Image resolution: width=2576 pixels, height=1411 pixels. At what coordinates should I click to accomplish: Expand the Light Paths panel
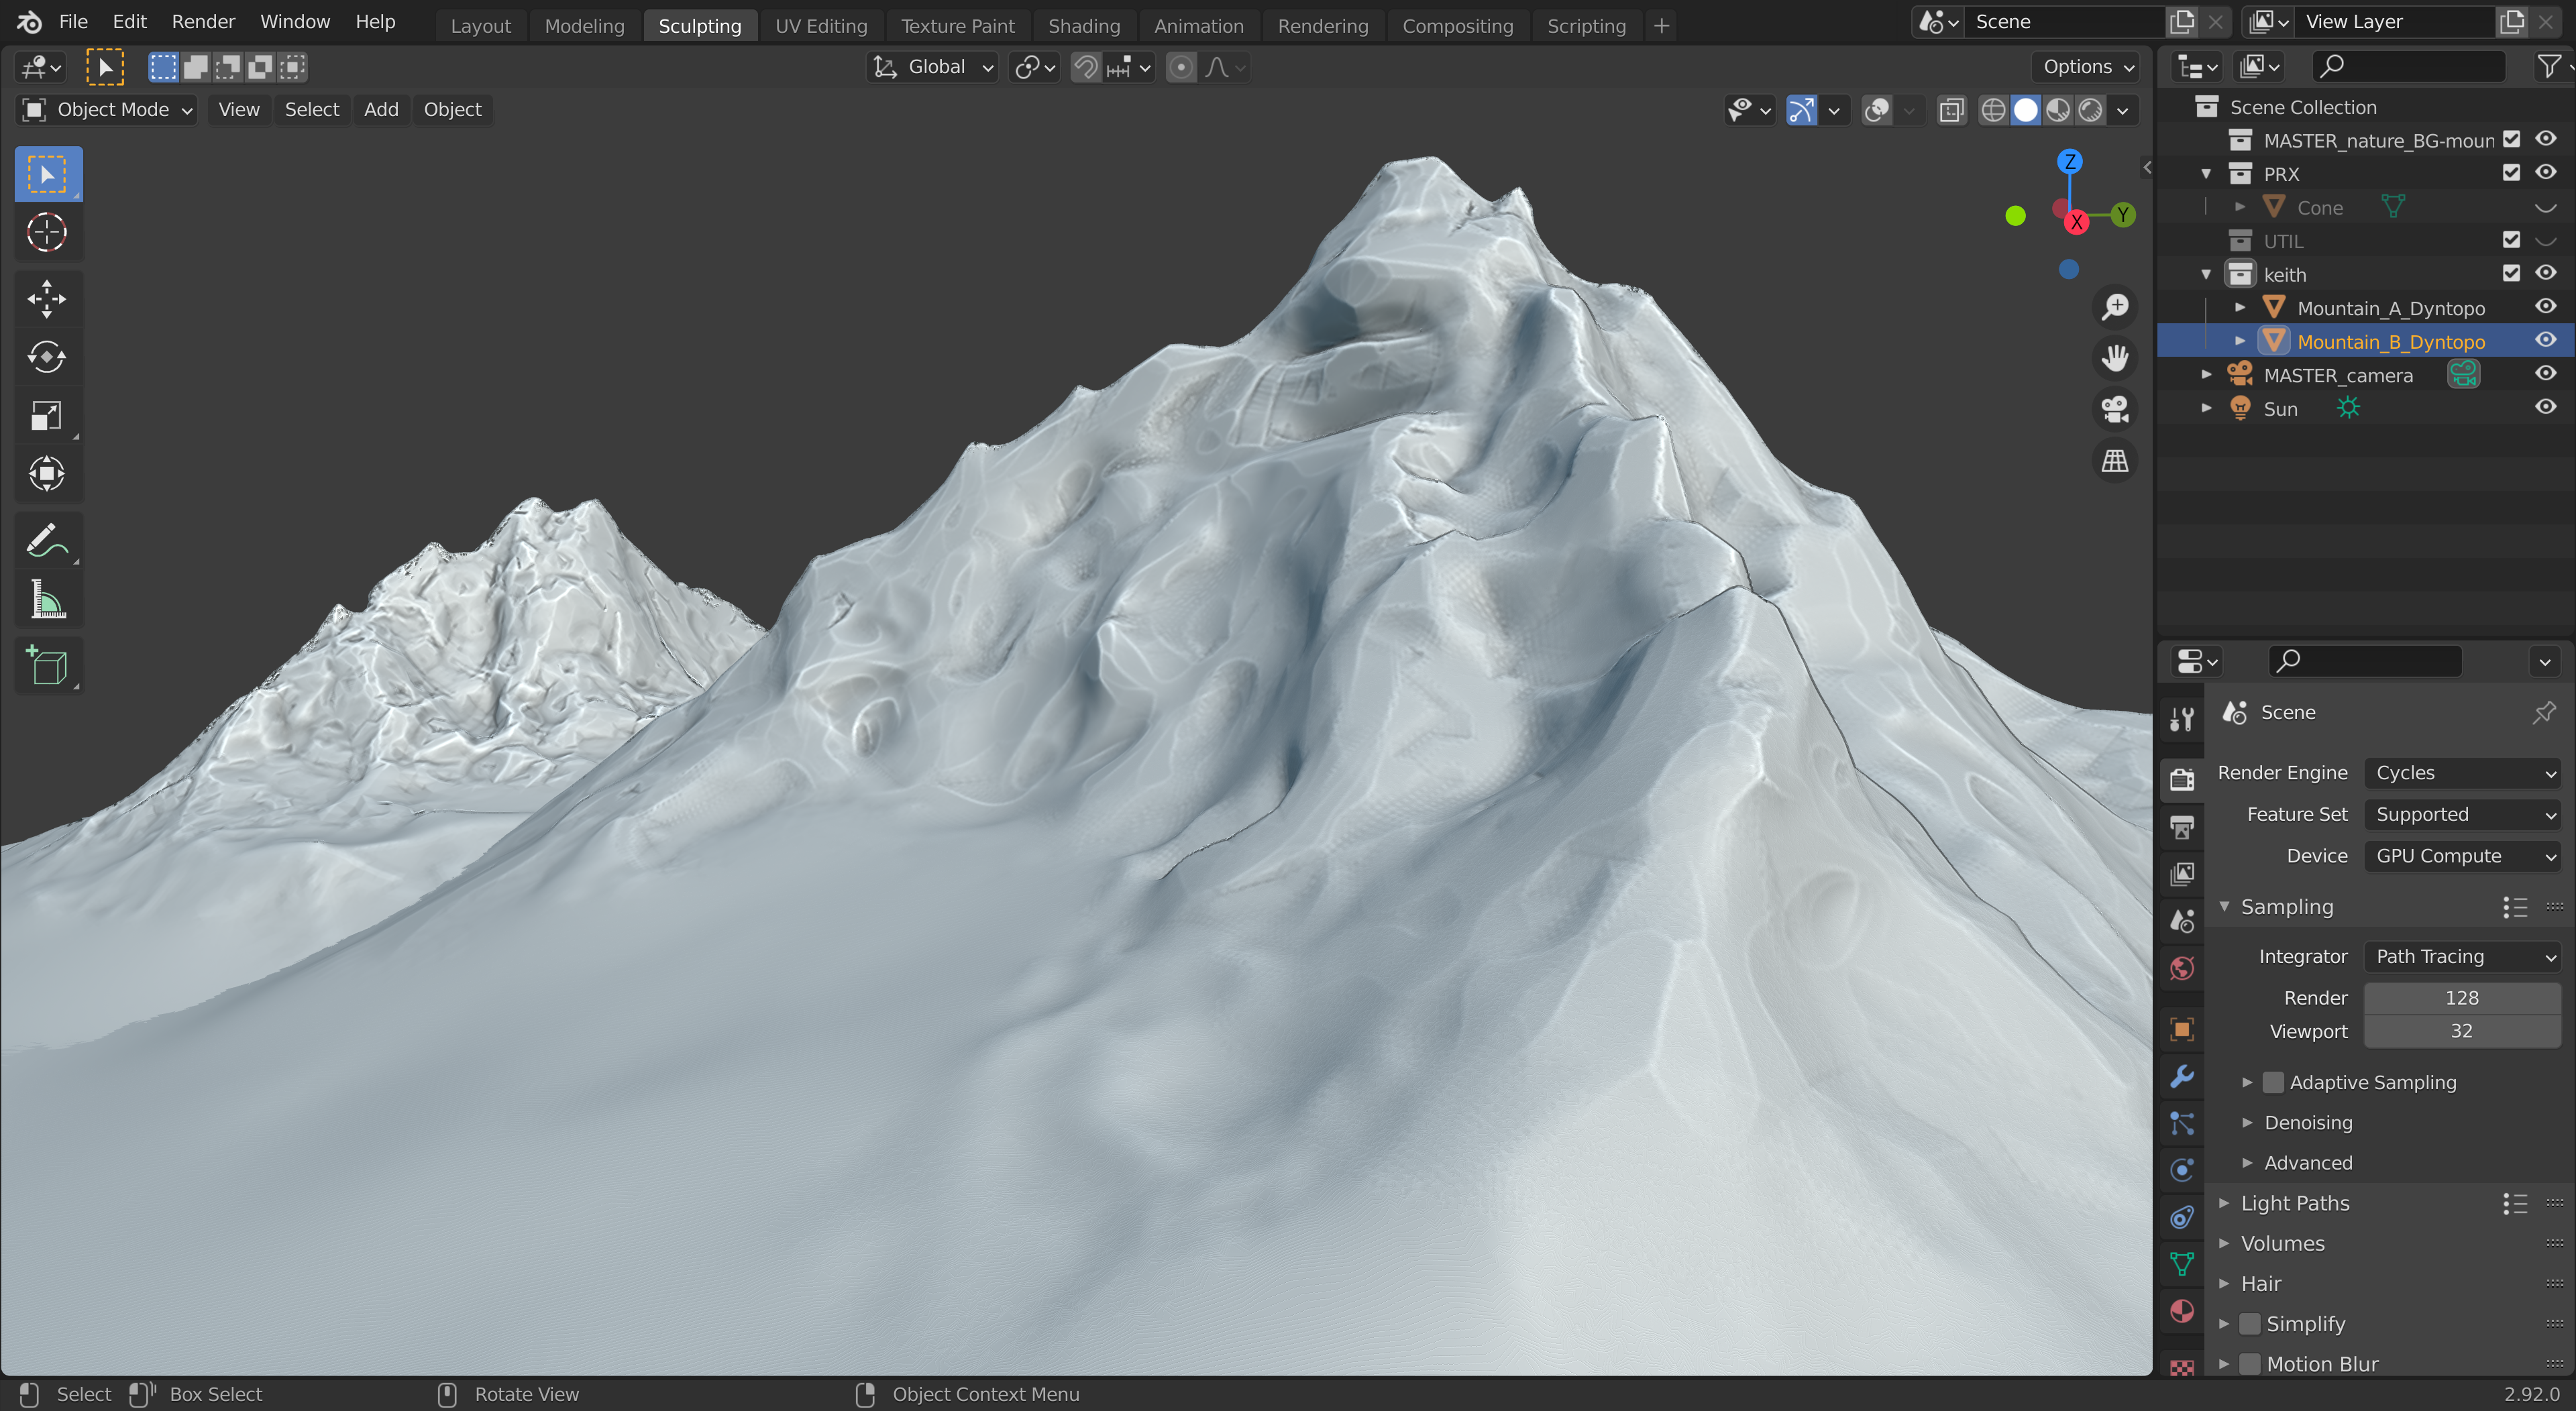[x=2294, y=1203]
